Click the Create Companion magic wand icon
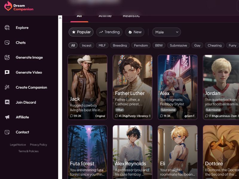The height and width of the screenshot is (179, 239). (x=7, y=87)
